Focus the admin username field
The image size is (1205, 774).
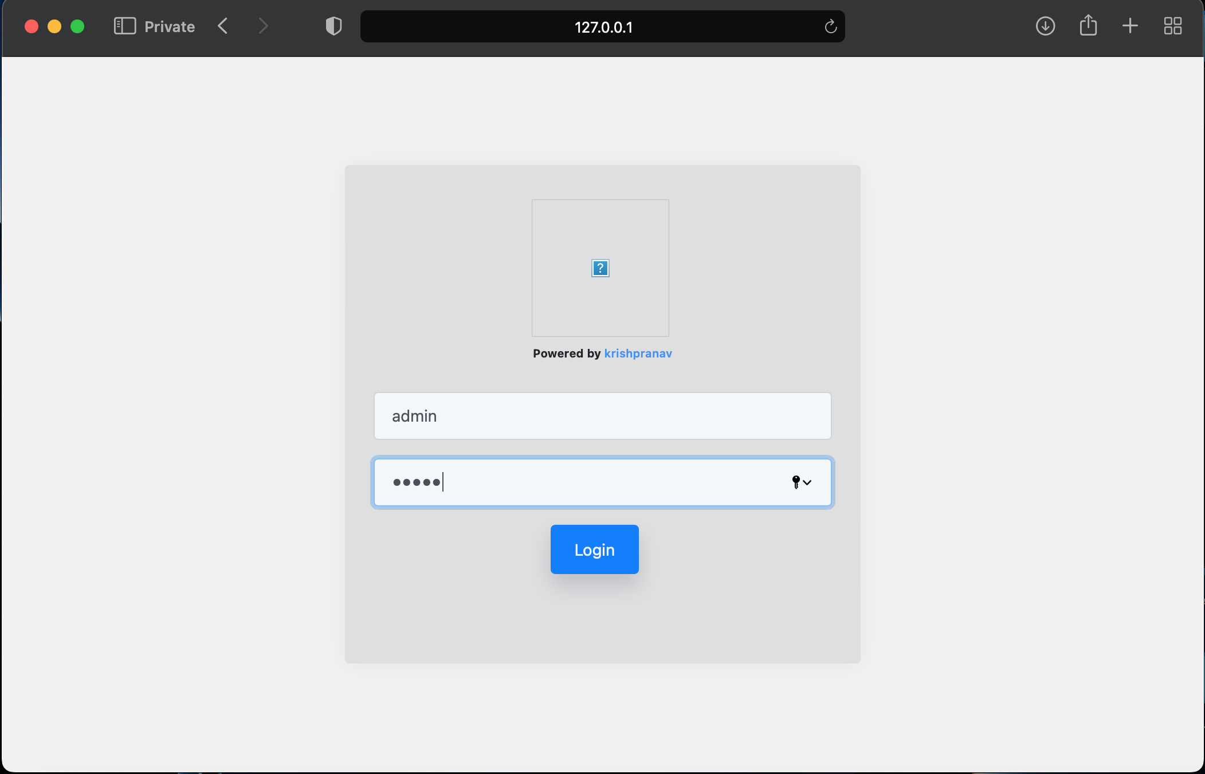pos(602,416)
